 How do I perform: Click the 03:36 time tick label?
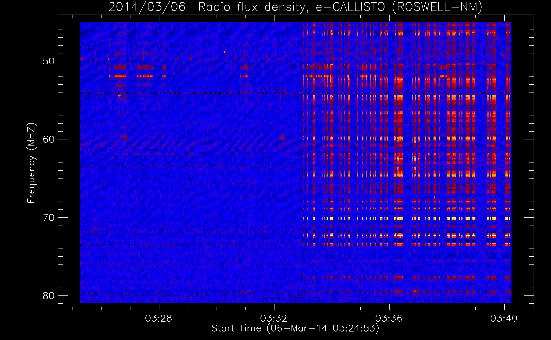(x=389, y=319)
